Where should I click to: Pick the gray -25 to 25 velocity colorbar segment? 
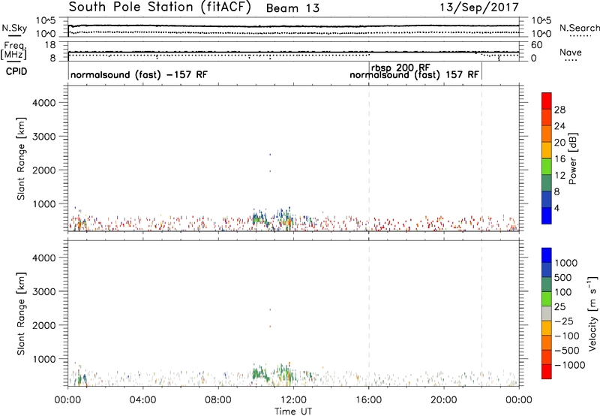pos(547,313)
